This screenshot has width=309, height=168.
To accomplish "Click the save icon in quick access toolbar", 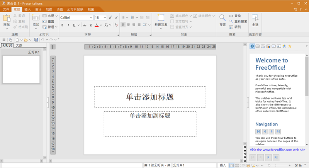I will 36,40.
